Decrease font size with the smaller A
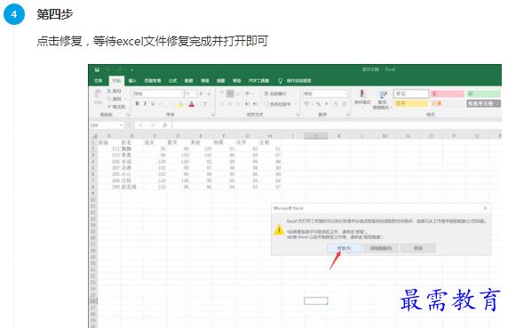 (x=209, y=93)
